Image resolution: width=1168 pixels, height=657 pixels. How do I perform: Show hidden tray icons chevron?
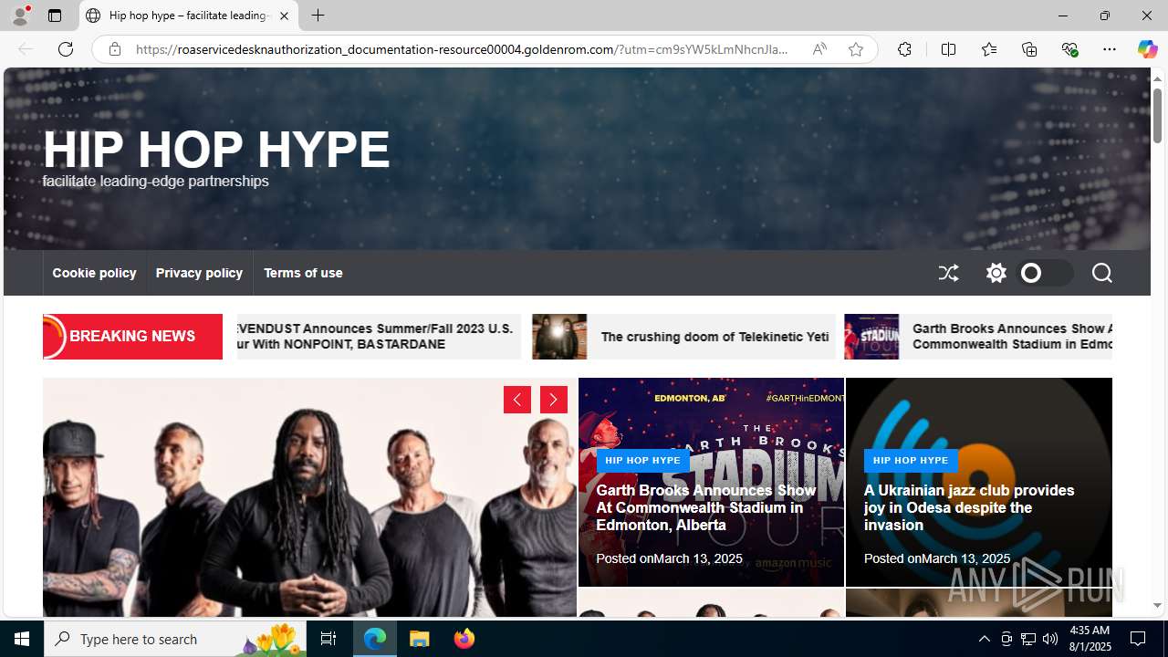coord(984,639)
